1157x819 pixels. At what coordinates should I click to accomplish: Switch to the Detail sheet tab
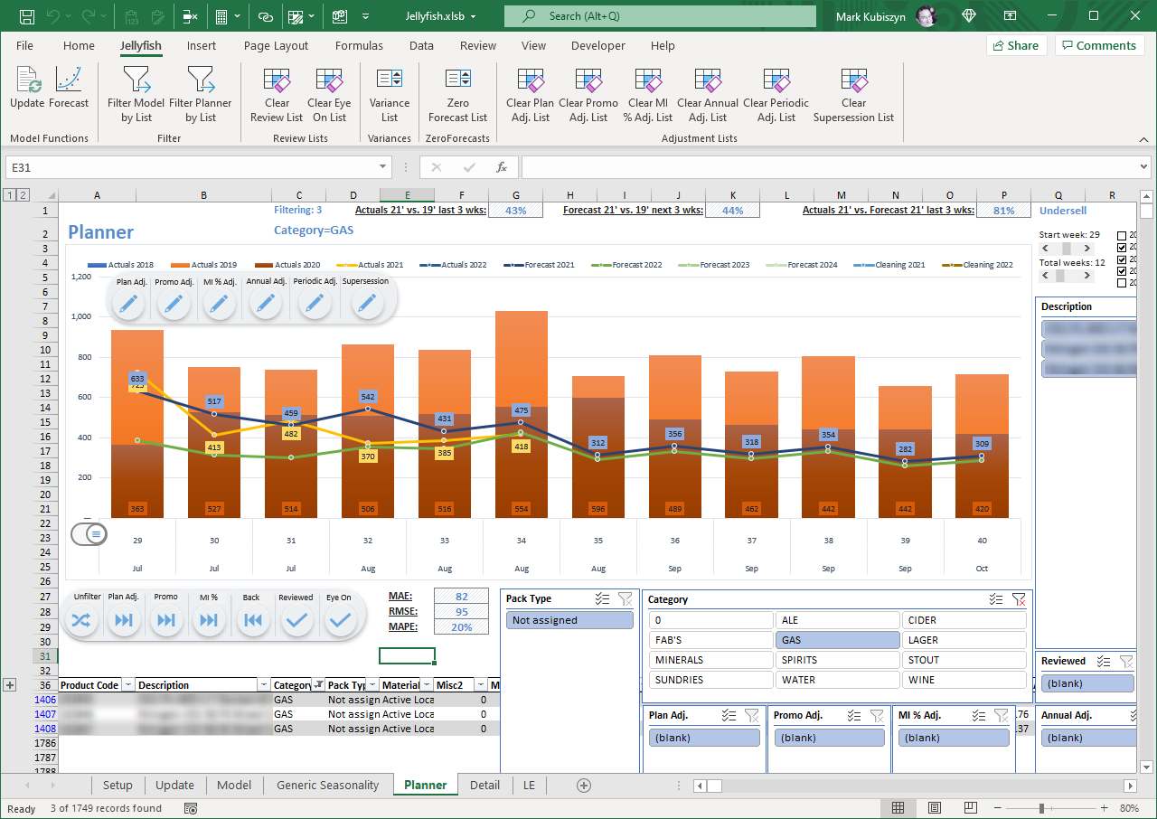484,785
